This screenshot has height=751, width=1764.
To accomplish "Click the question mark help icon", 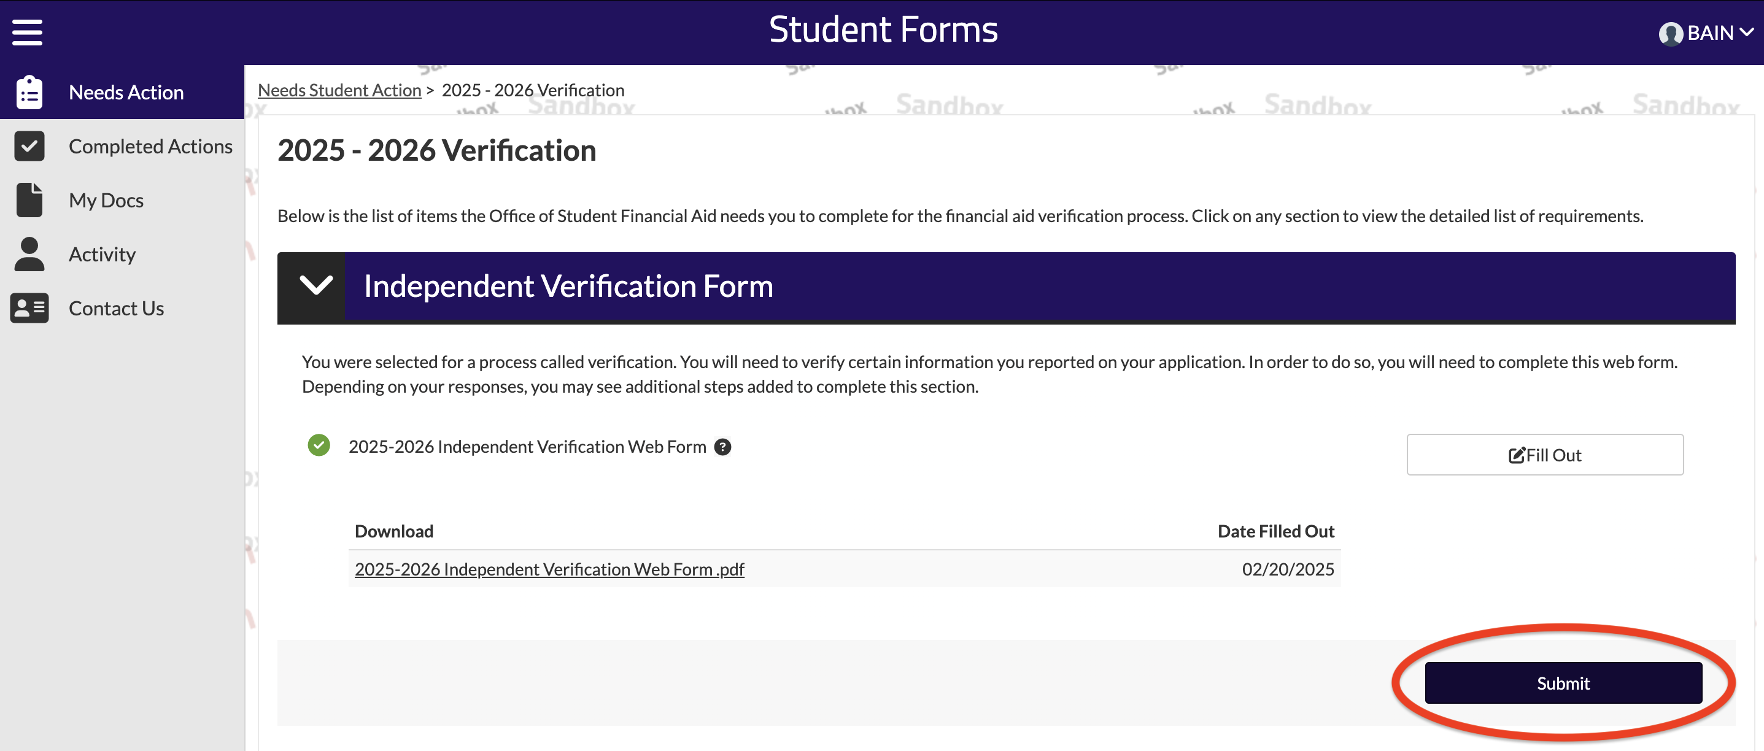I will [724, 446].
